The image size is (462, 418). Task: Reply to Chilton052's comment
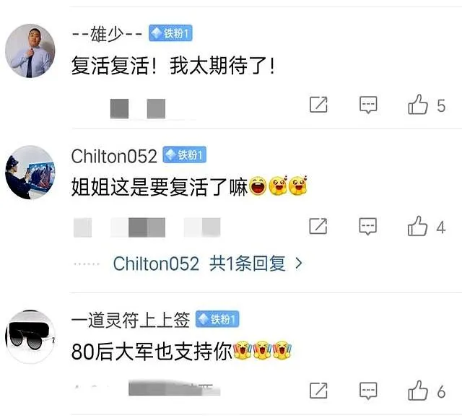coord(368,226)
